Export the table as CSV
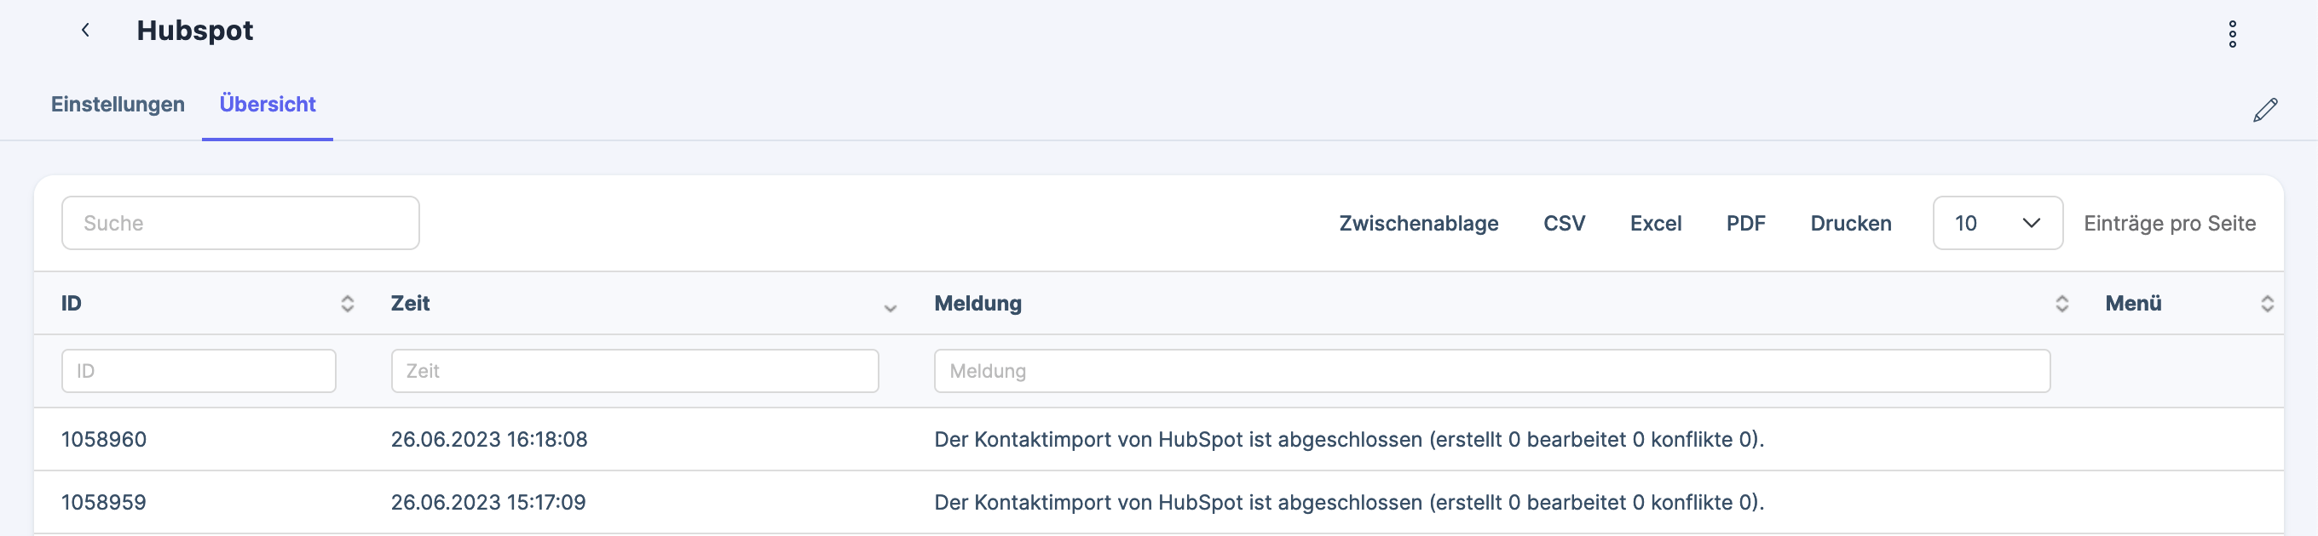This screenshot has height=536, width=2318. [x=1565, y=223]
